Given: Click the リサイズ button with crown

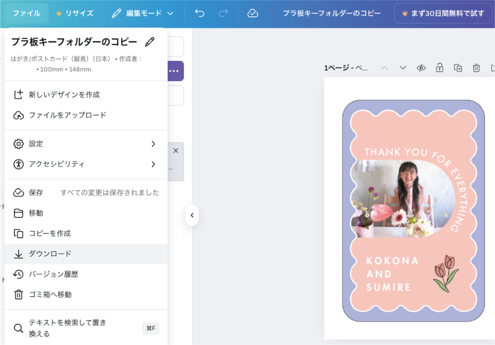Looking at the screenshot, I should coord(75,13).
